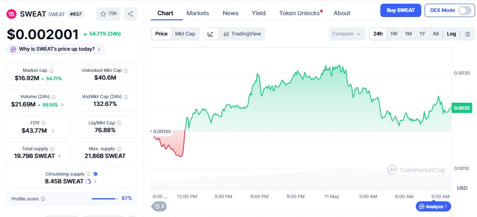This screenshot has height=217, width=477.
Task: Click circulating supply progress ring icon
Action: (x=88, y=182)
